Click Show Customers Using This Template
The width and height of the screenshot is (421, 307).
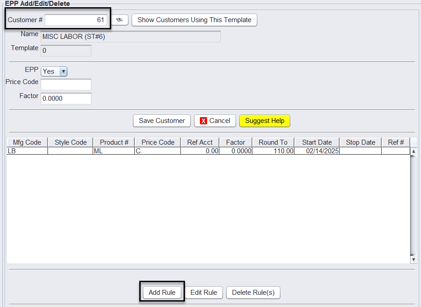(x=194, y=20)
